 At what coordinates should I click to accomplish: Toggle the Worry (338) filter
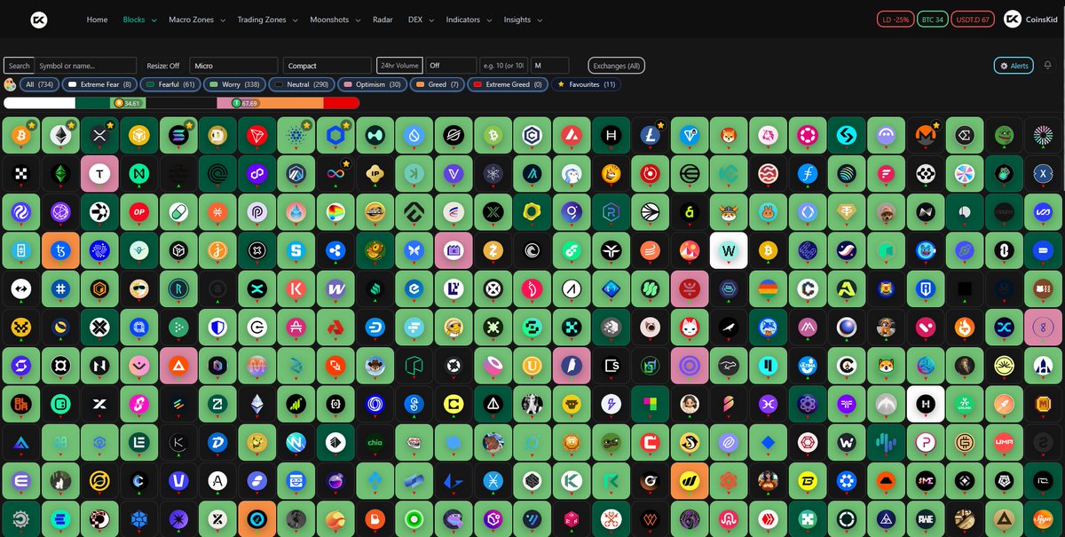click(x=234, y=84)
